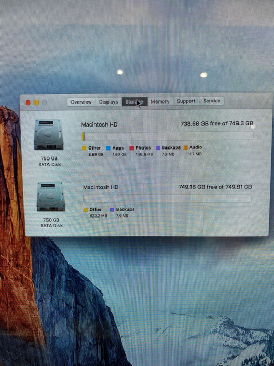Click the "749.18 GB free of 749.81 GB" text

pyautogui.click(x=215, y=187)
